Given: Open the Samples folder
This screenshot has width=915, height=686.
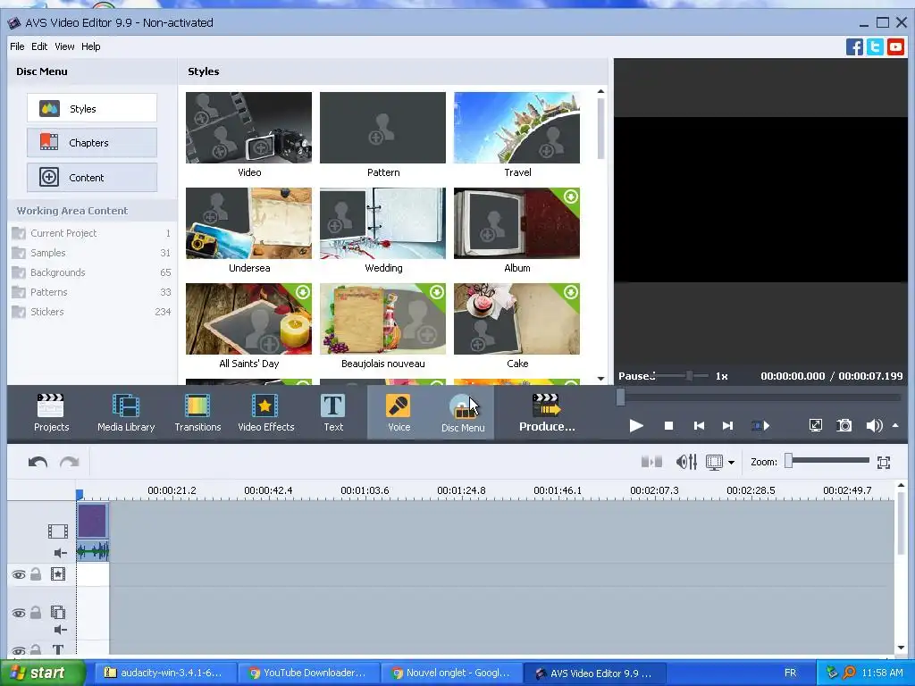Looking at the screenshot, I should click(91, 253).
